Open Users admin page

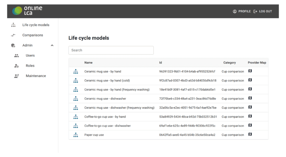[30, 55]
